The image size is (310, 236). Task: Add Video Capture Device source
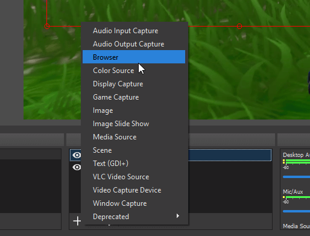point(134,190)
